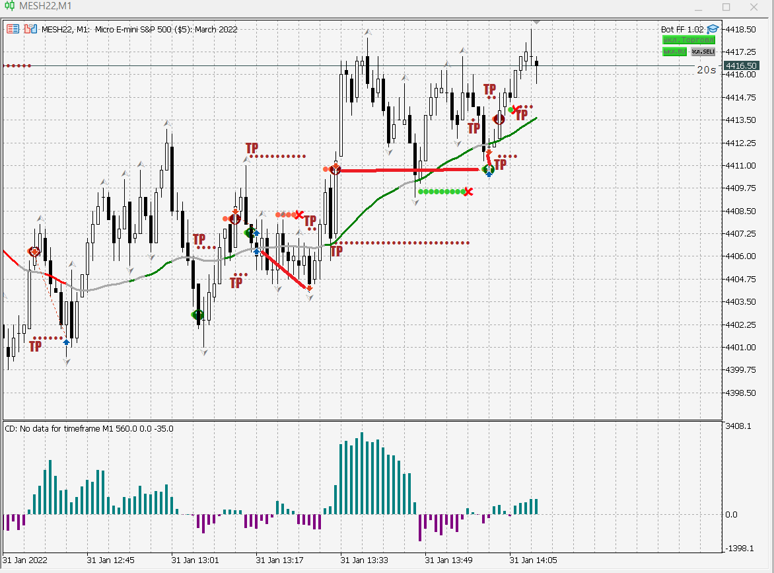774x573 pixels.
Task: Click the time label '31 Jan 12:45'
Action: (x=110, y=560)
